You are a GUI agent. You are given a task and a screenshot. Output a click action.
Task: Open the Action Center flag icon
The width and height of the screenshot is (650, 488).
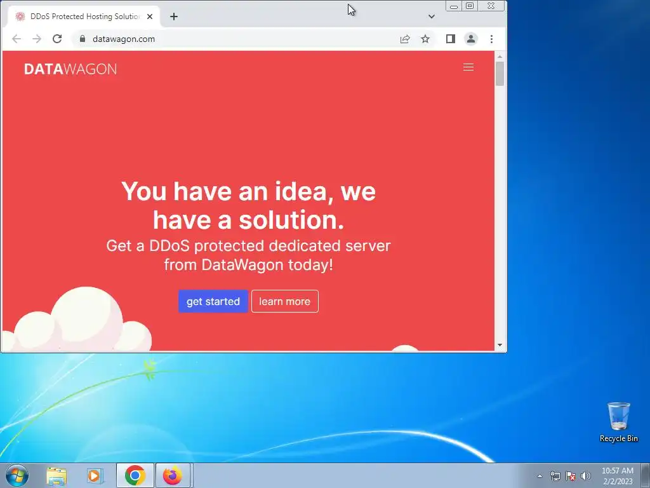click(x=571, y=476)
